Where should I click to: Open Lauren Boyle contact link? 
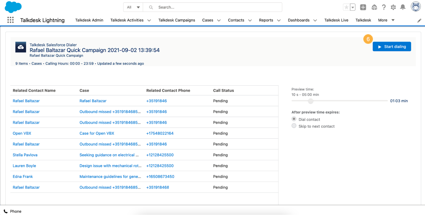[24, 166]
